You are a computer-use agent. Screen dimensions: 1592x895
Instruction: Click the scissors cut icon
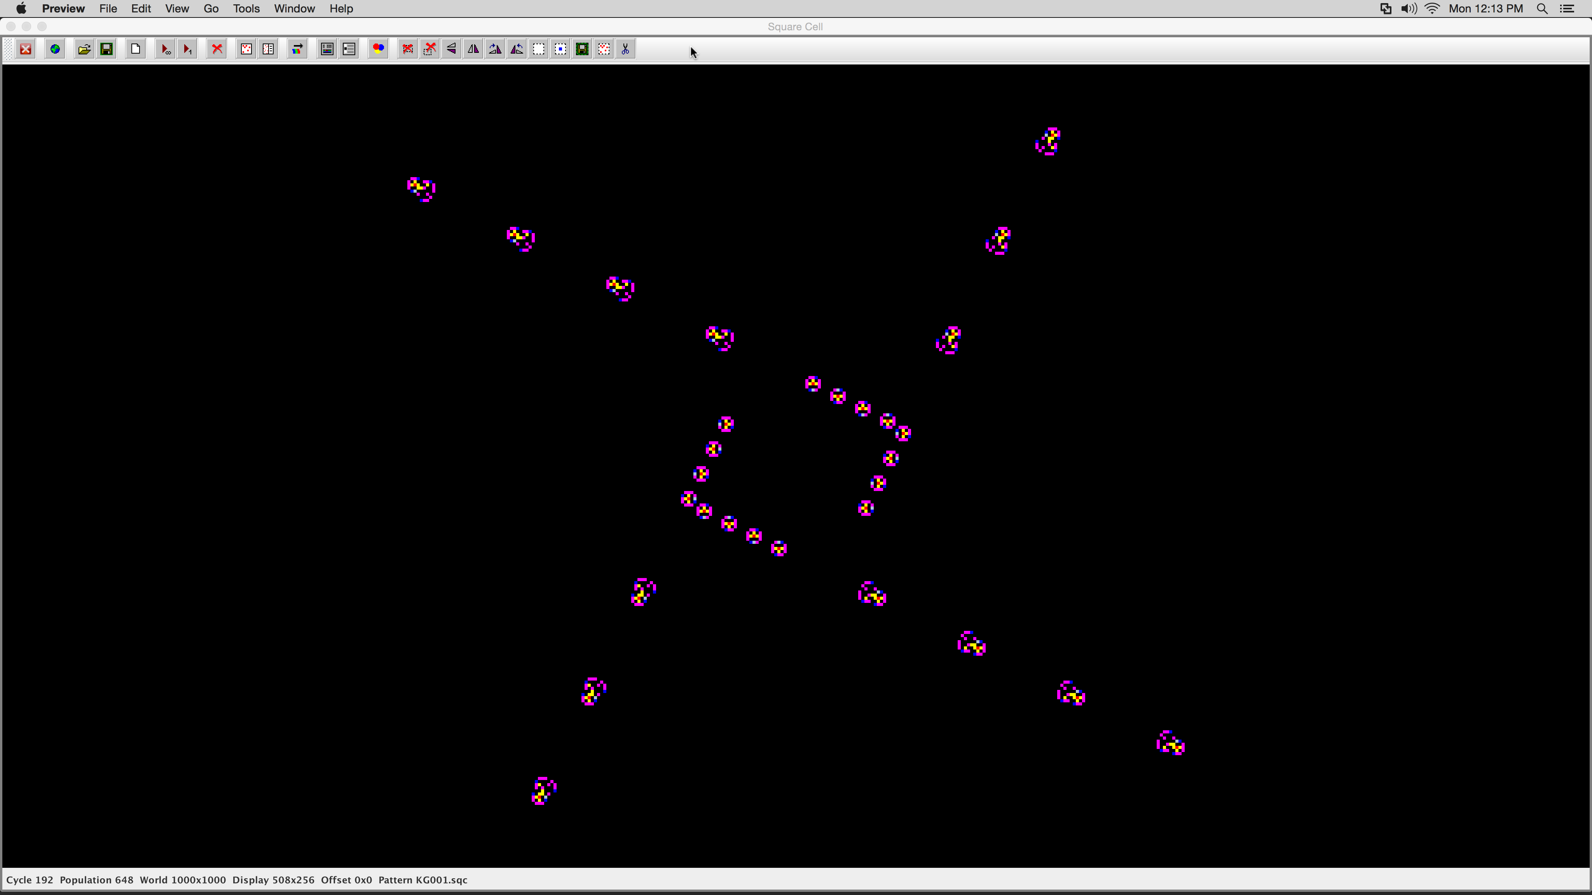(x=625, y=49)
